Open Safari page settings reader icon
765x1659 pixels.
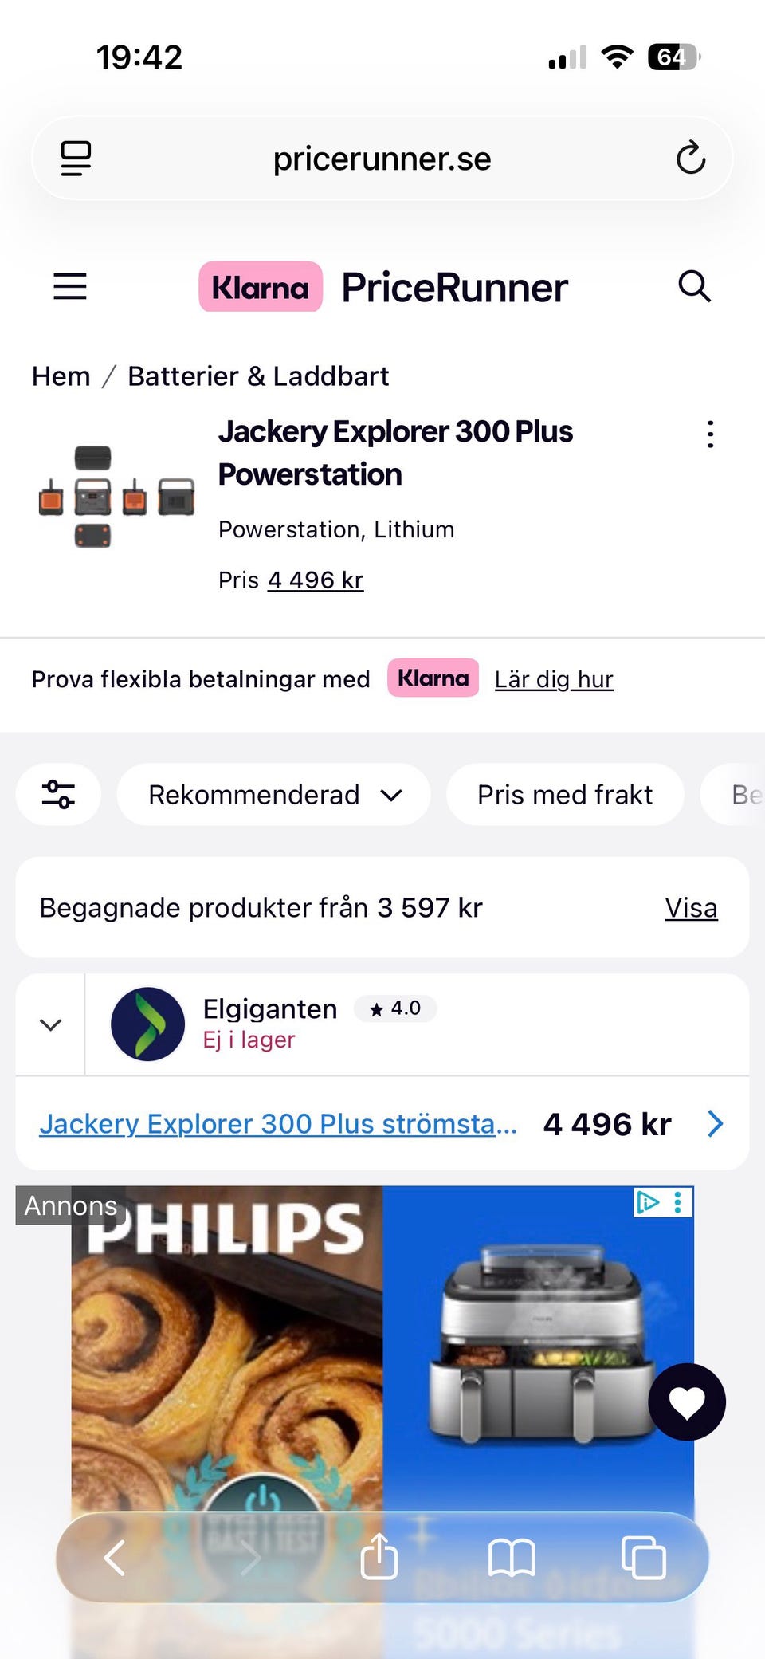(x=76, y=158)
